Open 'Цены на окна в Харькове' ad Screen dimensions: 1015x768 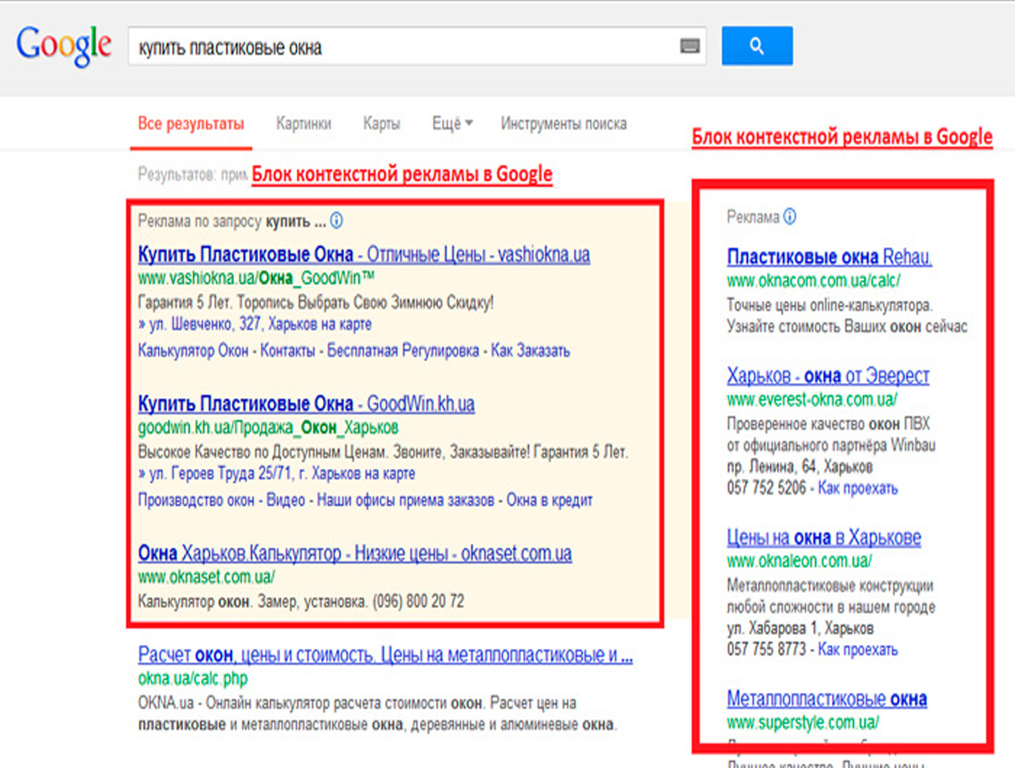coord(823,537)
